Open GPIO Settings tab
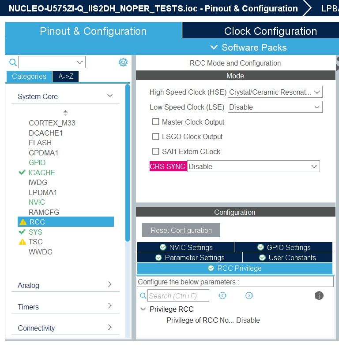The height and width of the screenshot is (346, 339). (x=283, y=247)
